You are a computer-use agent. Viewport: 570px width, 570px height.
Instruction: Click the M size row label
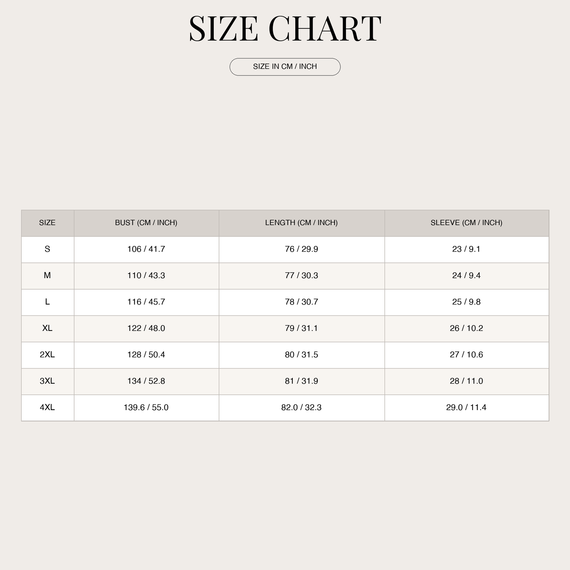tap(47, 276)
